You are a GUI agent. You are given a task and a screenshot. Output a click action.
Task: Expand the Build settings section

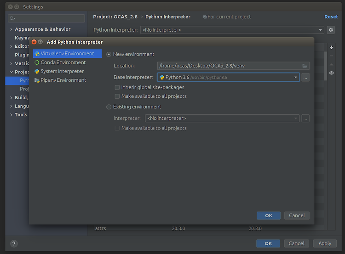pyautogui.click(x=11, y=98)
